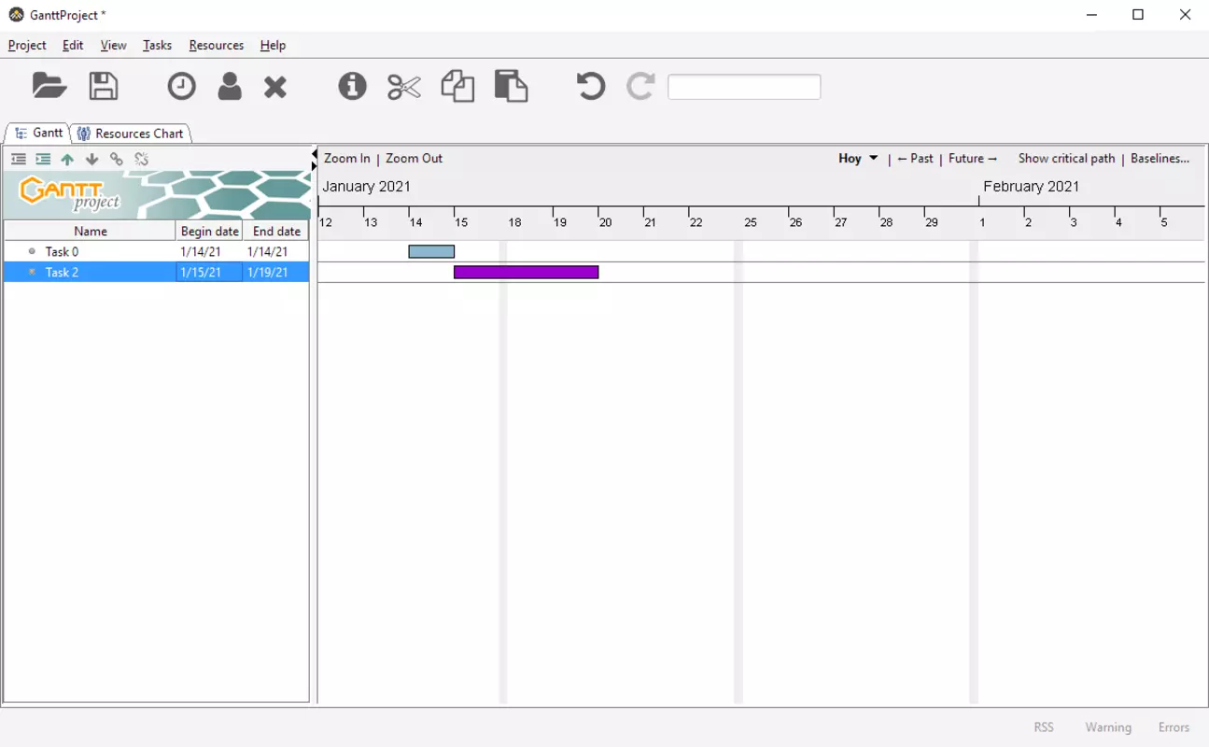Toggle Show critical path
Viewport: 1209px width, 747px height.
click(x=1066, y=159)
